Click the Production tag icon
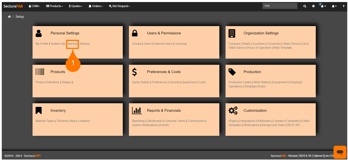 point(232,72)
